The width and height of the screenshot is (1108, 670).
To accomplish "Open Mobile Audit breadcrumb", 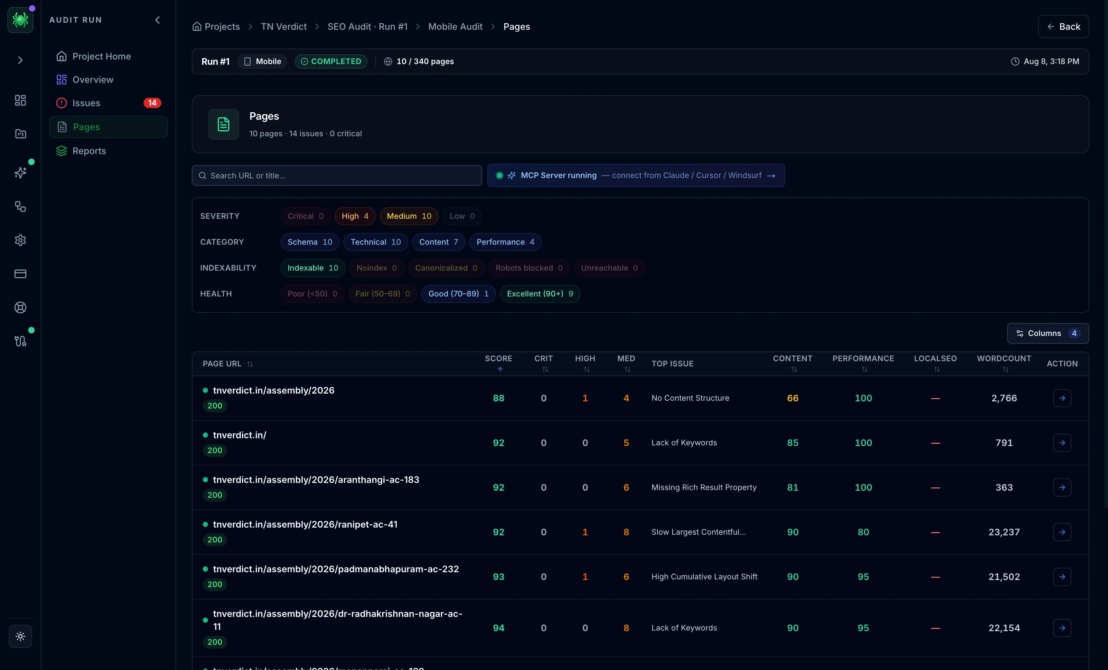I will click(x=455, y=27).
